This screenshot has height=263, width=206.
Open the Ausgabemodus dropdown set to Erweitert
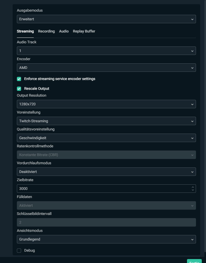[x=106, y=19]
